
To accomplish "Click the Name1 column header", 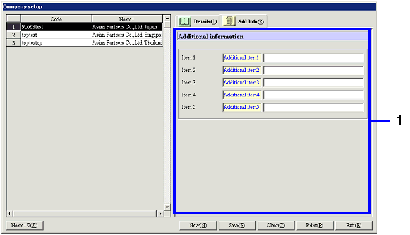I will (127, 19).
